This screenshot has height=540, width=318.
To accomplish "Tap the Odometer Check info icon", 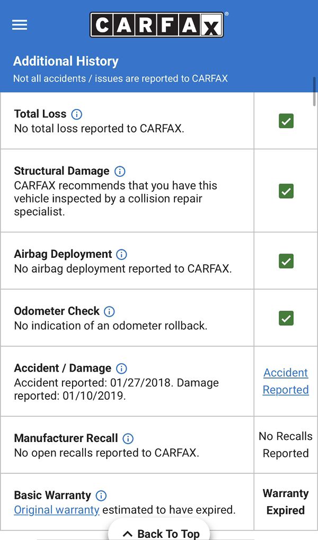I will point(109,311).
